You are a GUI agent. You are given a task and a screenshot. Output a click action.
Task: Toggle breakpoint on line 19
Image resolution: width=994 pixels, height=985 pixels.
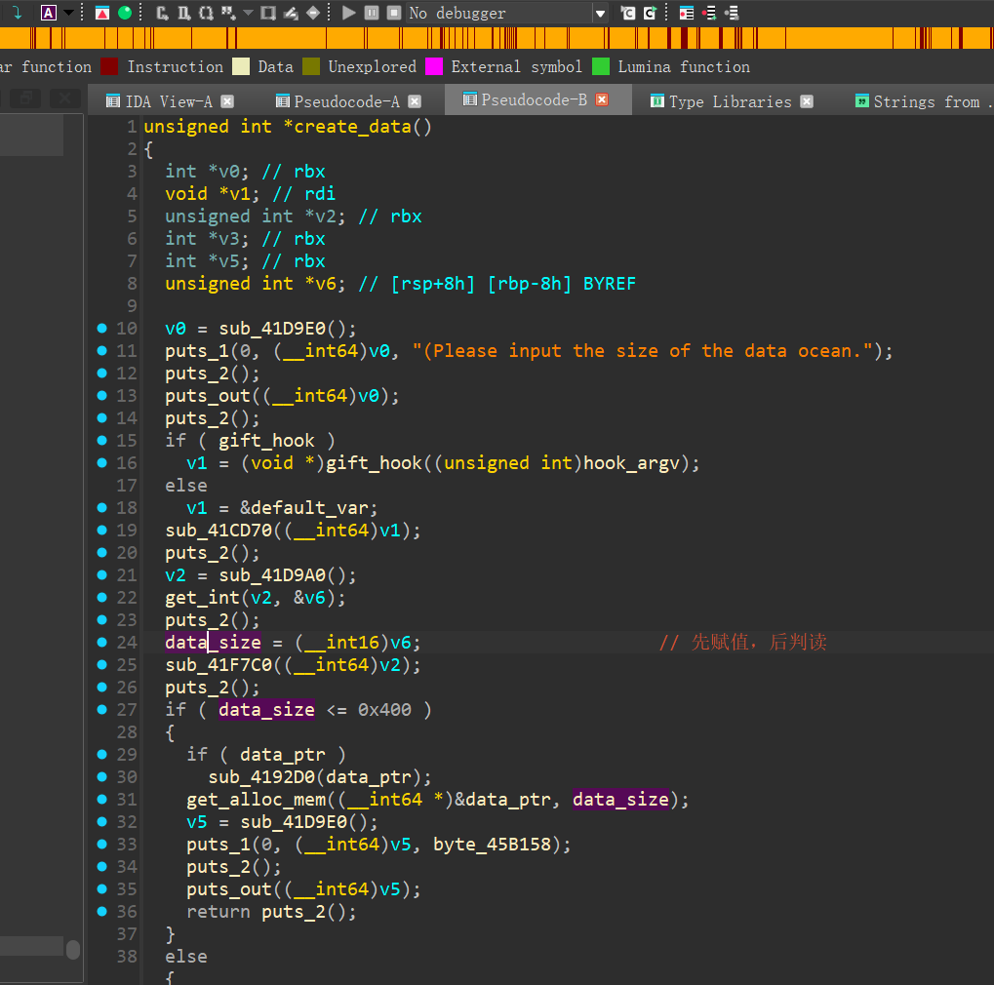102,530
